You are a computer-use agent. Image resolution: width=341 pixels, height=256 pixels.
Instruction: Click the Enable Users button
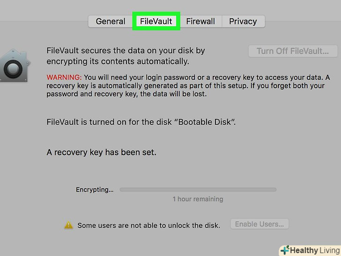click(259, 224)
